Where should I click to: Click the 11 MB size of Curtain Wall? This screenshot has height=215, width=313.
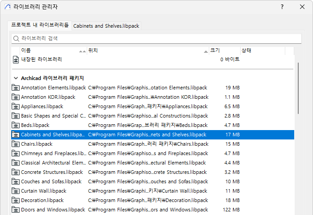(233, 191)
